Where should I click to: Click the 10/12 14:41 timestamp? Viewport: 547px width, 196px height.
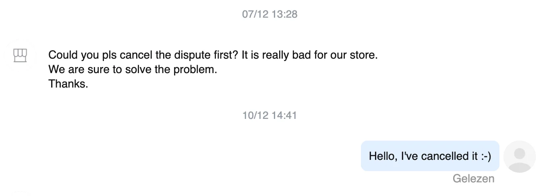coord(269,116)
